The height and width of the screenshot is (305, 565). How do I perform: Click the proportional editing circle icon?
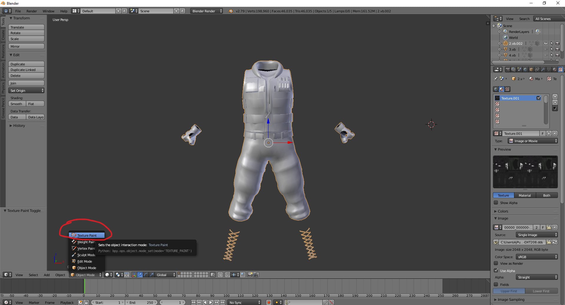coord(220,275)
